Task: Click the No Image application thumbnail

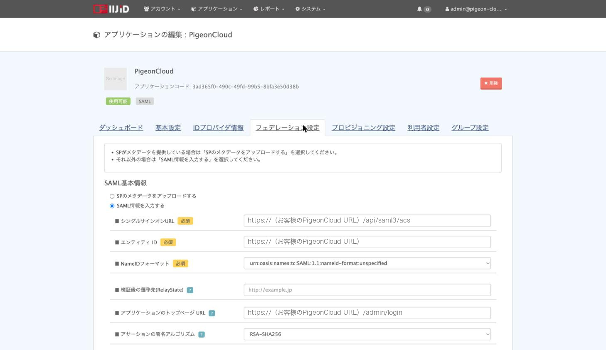Action: 115,79
